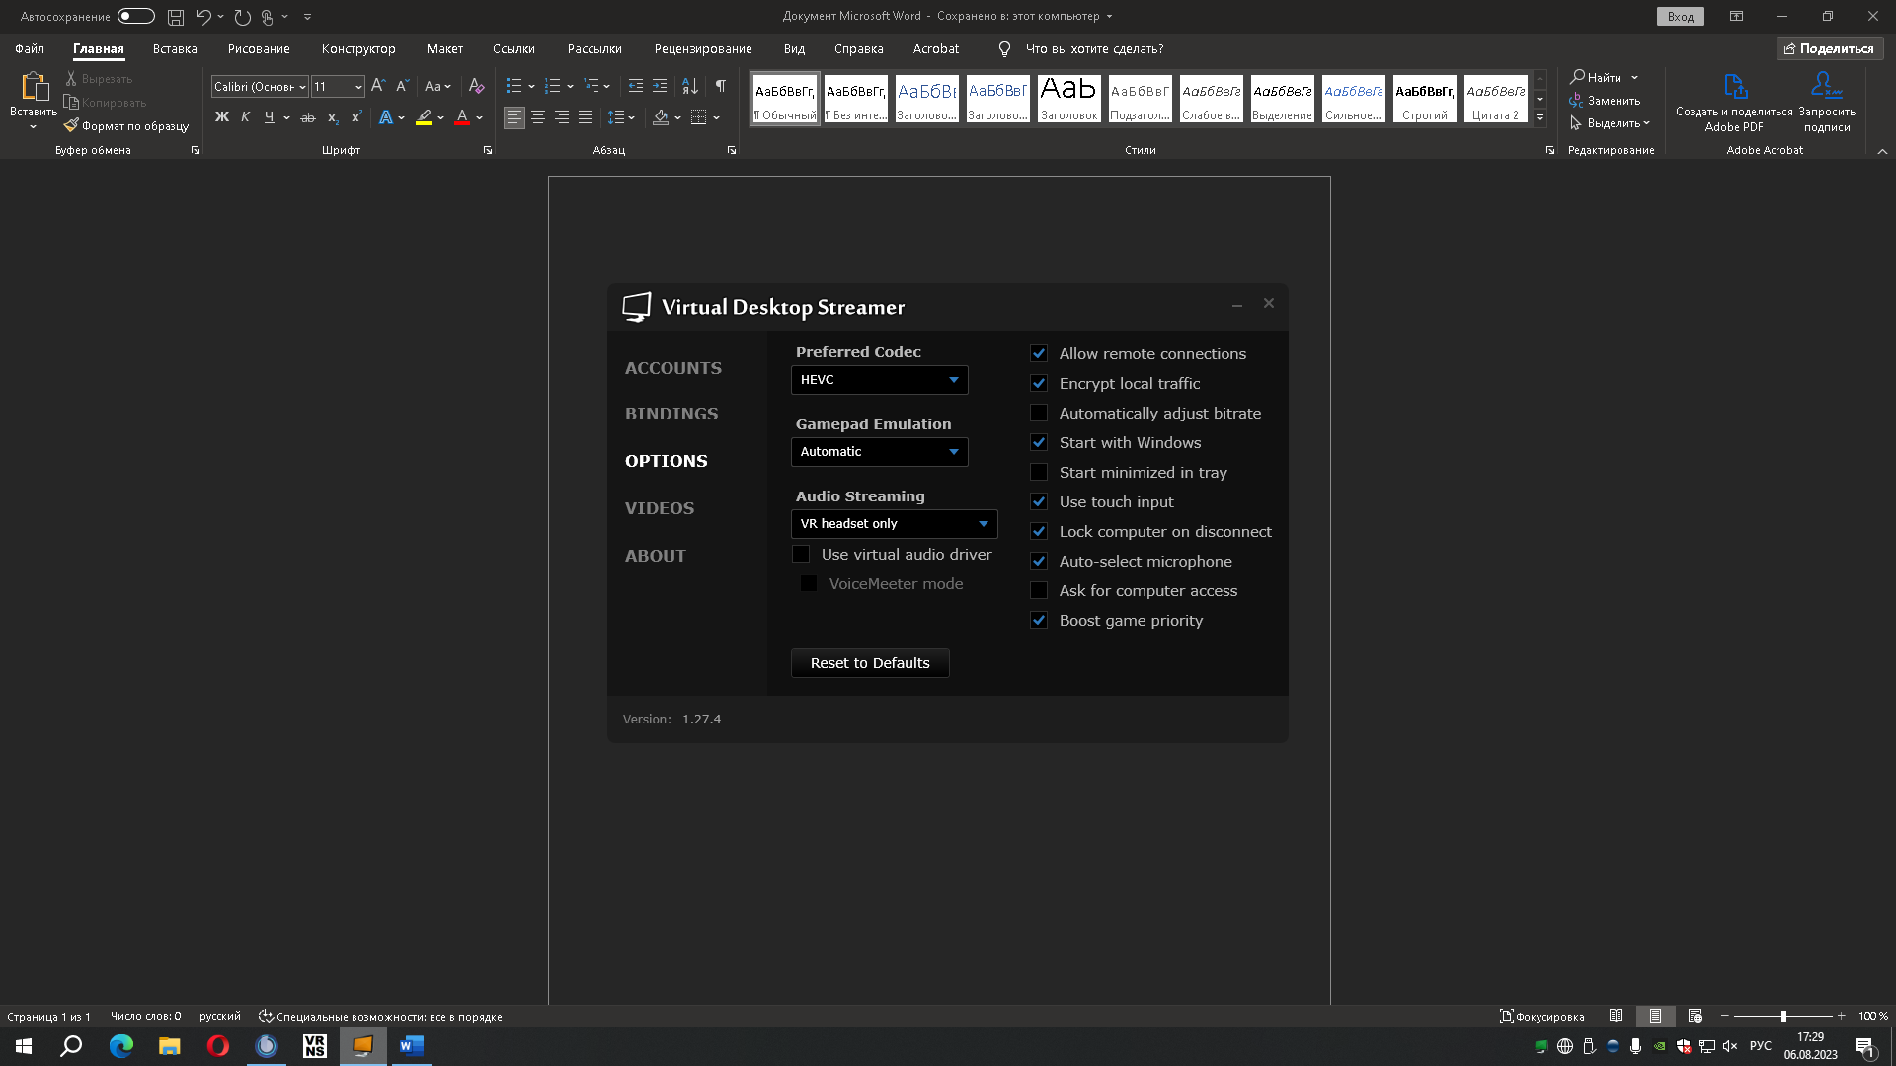This screenshot has width=1896, height=1066.
Task: Click the zoom slider in the status bar
Action: [1783, 1016]
